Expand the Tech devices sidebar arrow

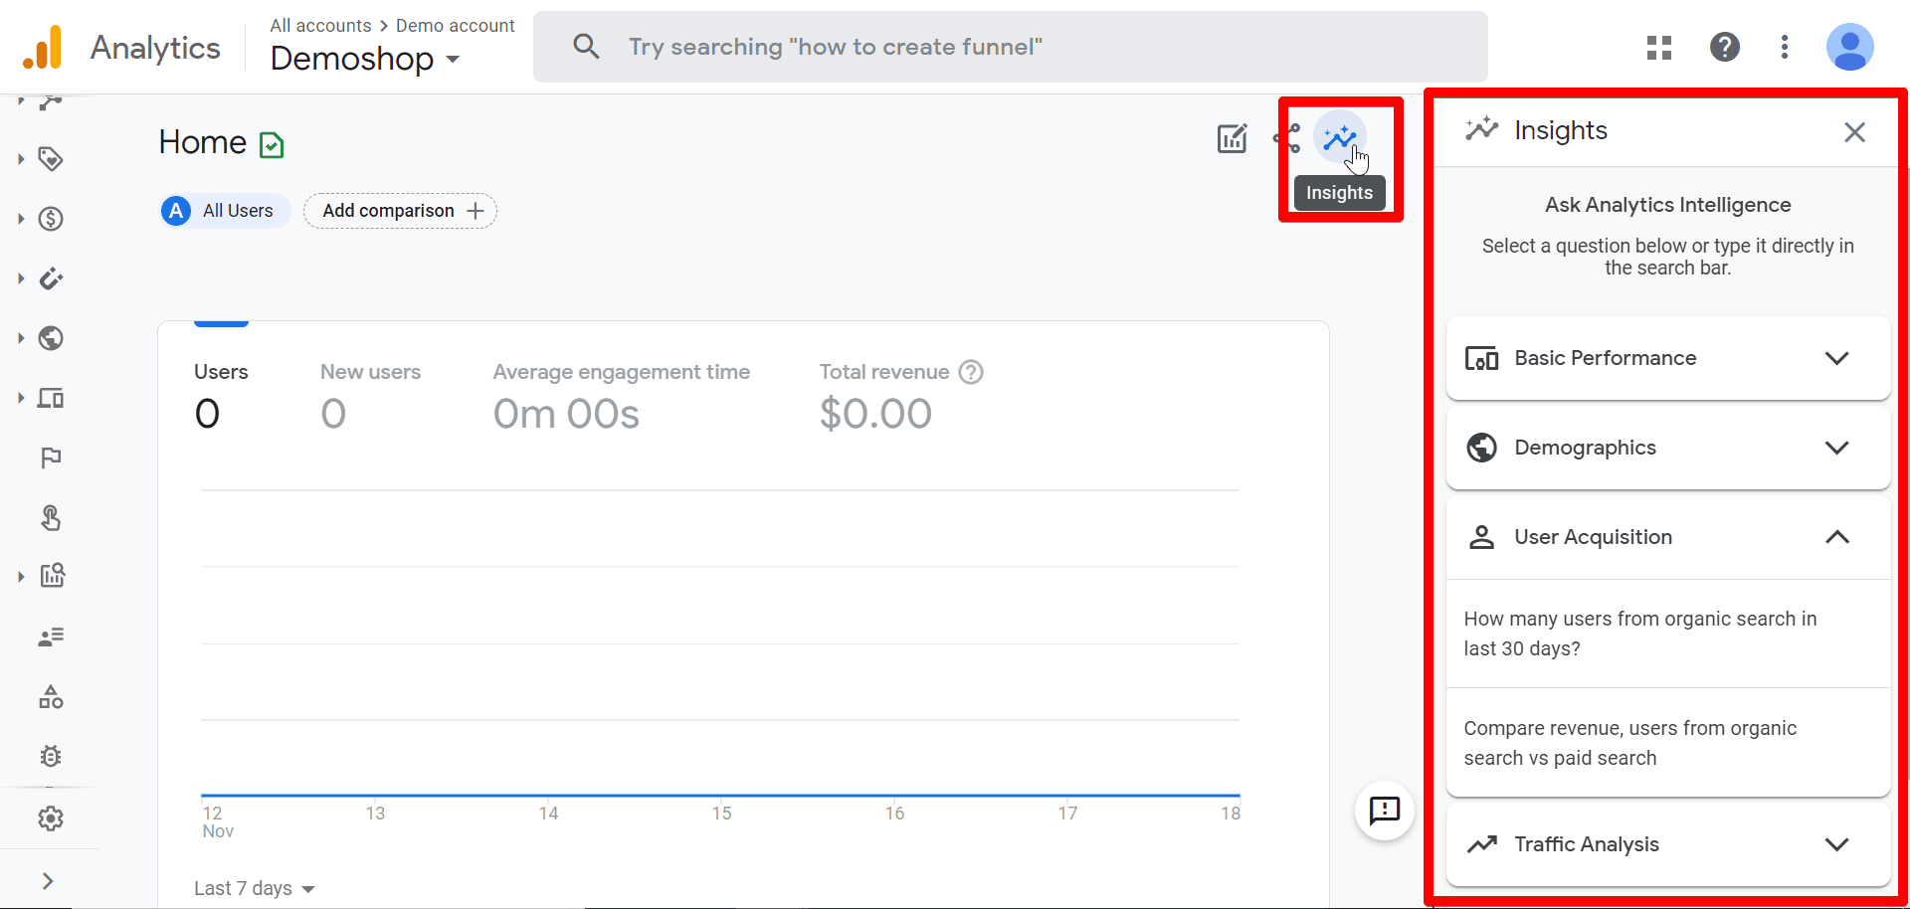point(21,398)
